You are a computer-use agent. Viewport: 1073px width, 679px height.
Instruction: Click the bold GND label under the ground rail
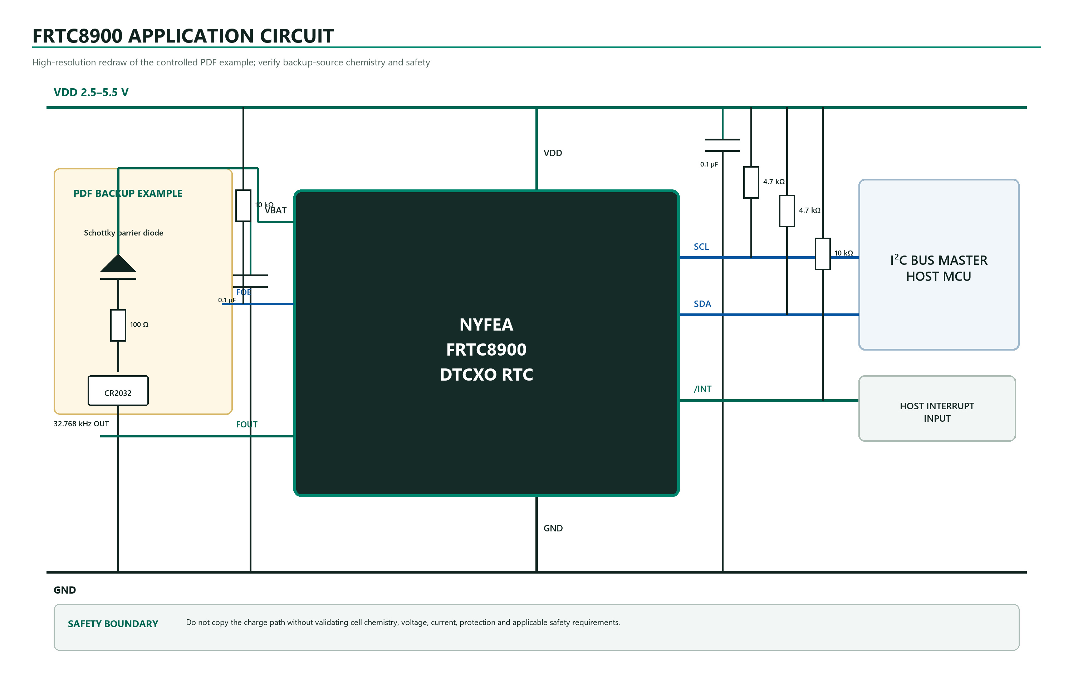[65, 590]
